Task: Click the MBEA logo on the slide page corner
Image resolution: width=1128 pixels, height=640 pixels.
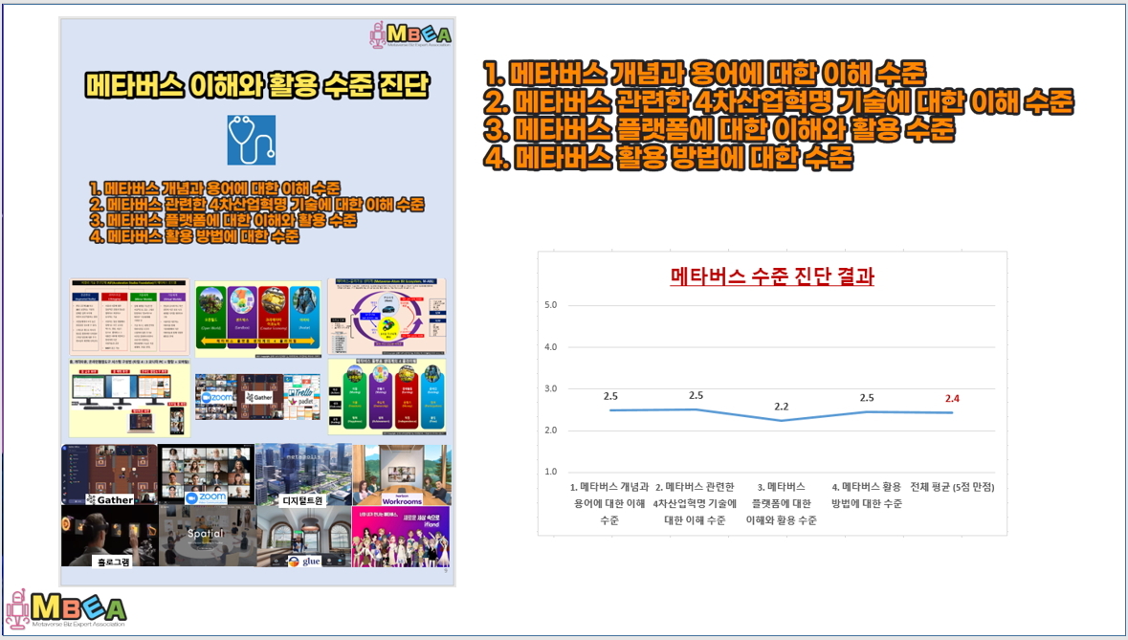Action: (410, 34)
